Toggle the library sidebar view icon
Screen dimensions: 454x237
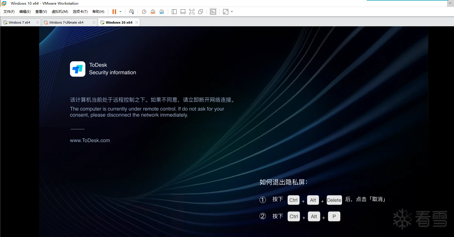coord(174,12)
